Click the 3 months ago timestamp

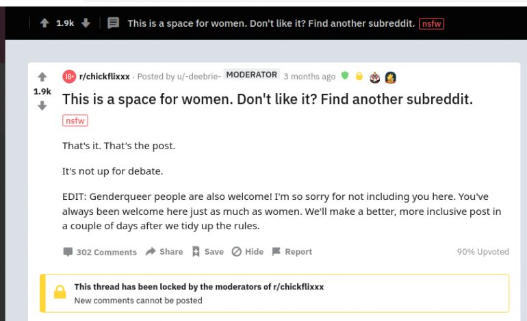coord(309,77)
